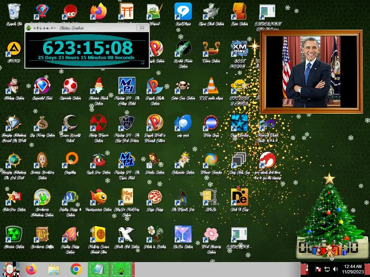This screenshot has height=277, width=370.
Task: Launch Google Chrome from the taskbar
Action: (x=76, y=269)
